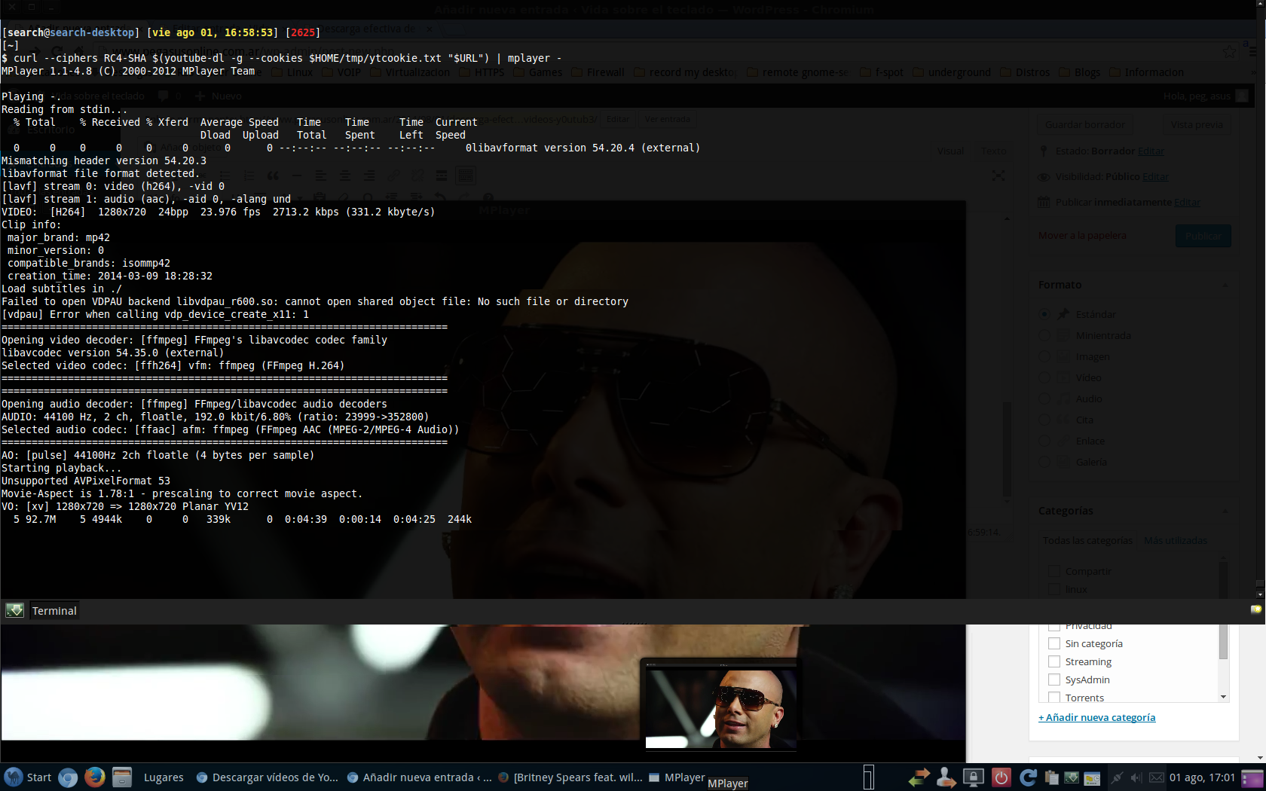
Task: Collapse the Categorías panel triangle
Action: [x=1225, y=511]
